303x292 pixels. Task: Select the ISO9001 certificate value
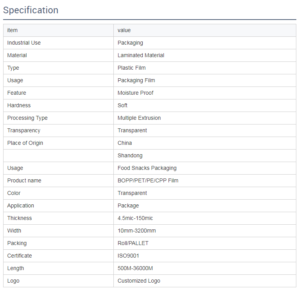pos(128,256)
